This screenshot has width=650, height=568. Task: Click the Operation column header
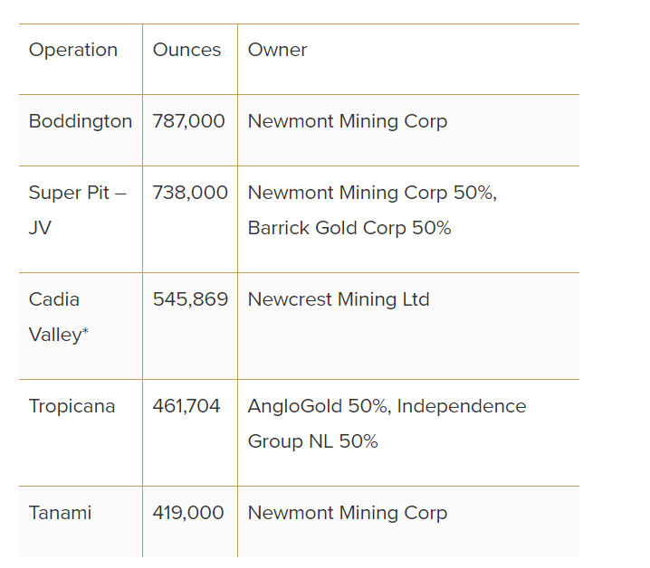point(73,50)
